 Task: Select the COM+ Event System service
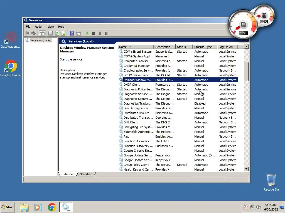(x=178, y=52)
